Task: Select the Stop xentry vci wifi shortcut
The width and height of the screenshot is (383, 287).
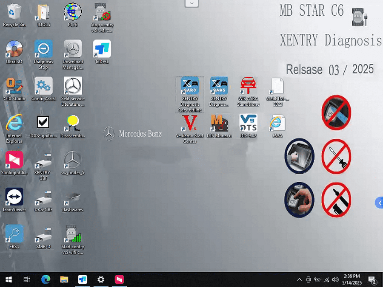Action: (102, 18)
